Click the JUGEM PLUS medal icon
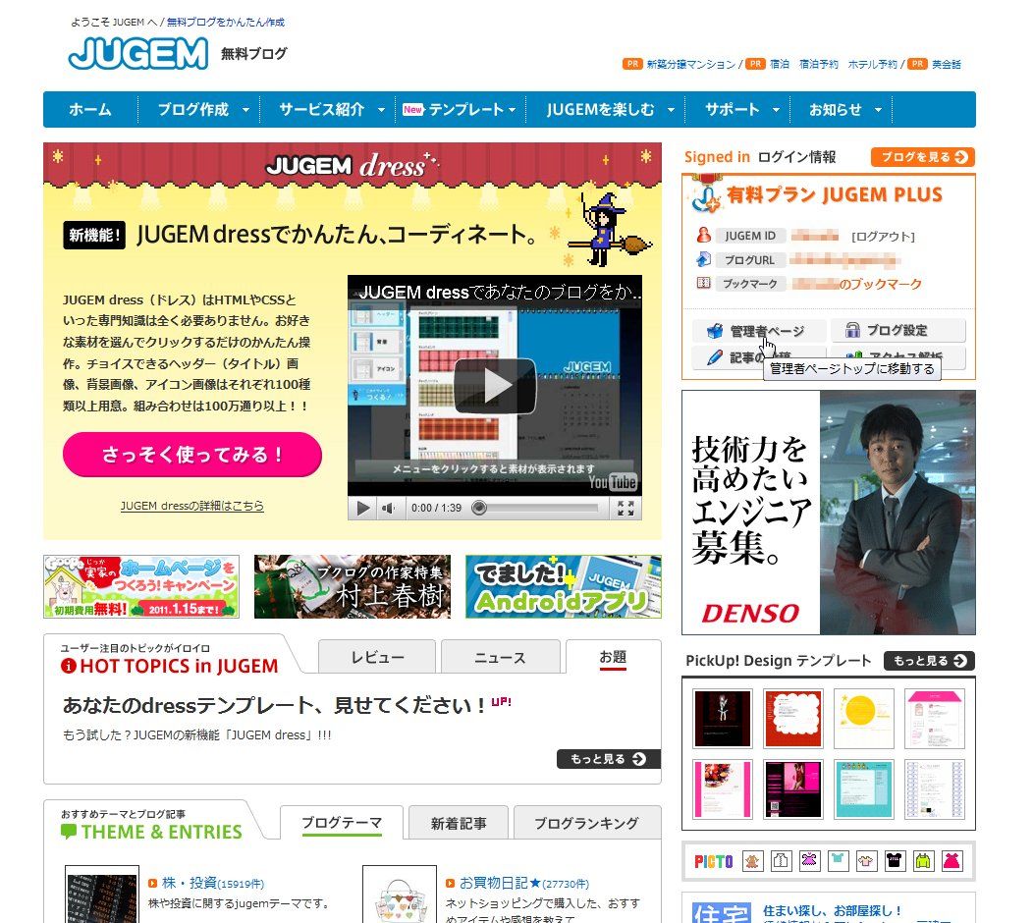Screen dimensions: 1033x923 (x=706, y=194)
